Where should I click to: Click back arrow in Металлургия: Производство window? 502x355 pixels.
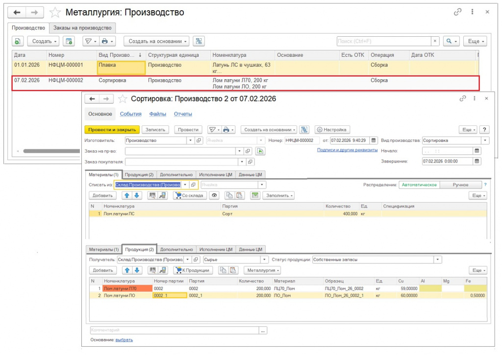coord(17,12)
